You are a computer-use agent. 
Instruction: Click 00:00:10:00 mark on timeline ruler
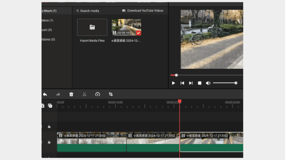115,102
